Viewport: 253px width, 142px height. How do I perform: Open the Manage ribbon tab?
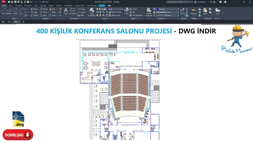click(43, 5)
